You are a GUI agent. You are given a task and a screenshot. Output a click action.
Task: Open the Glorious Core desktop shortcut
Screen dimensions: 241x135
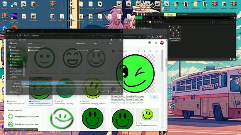(x=14, y=5)
